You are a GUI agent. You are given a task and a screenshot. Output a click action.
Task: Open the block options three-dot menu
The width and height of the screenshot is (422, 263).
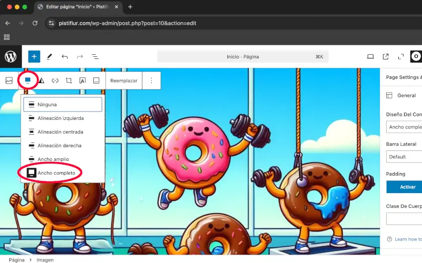click(151, 80)
